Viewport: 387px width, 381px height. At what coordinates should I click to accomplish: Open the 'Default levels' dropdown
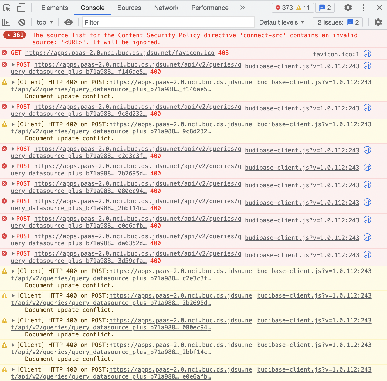pyautogui.click(x=282, y=22)
